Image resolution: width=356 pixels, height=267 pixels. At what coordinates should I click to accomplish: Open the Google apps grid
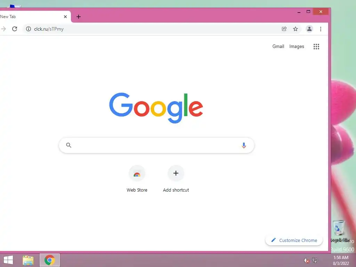click(x=316, y=47)
